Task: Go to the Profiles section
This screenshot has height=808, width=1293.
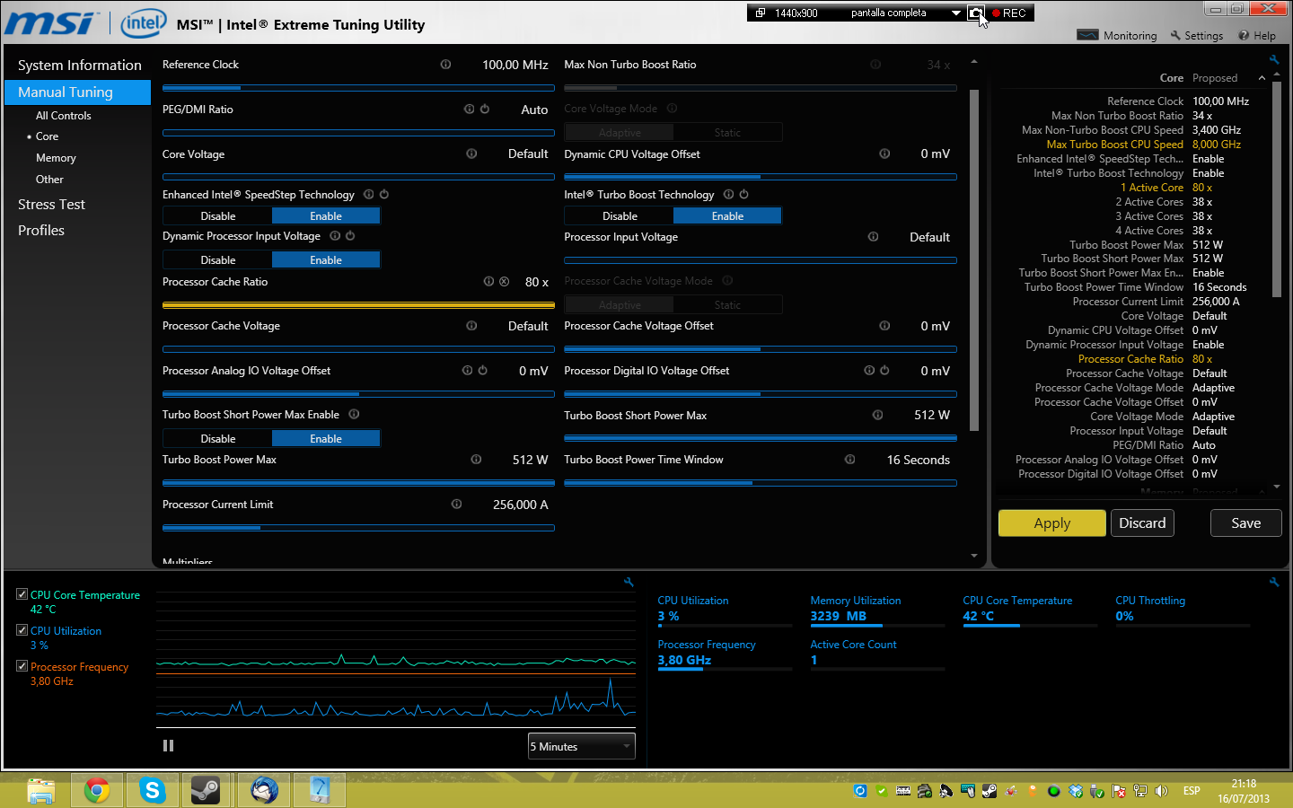Action: [x=41, y=231]
